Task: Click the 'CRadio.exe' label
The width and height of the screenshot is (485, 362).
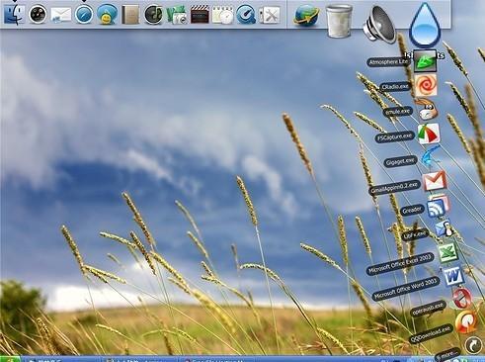Action: point(394,87)
